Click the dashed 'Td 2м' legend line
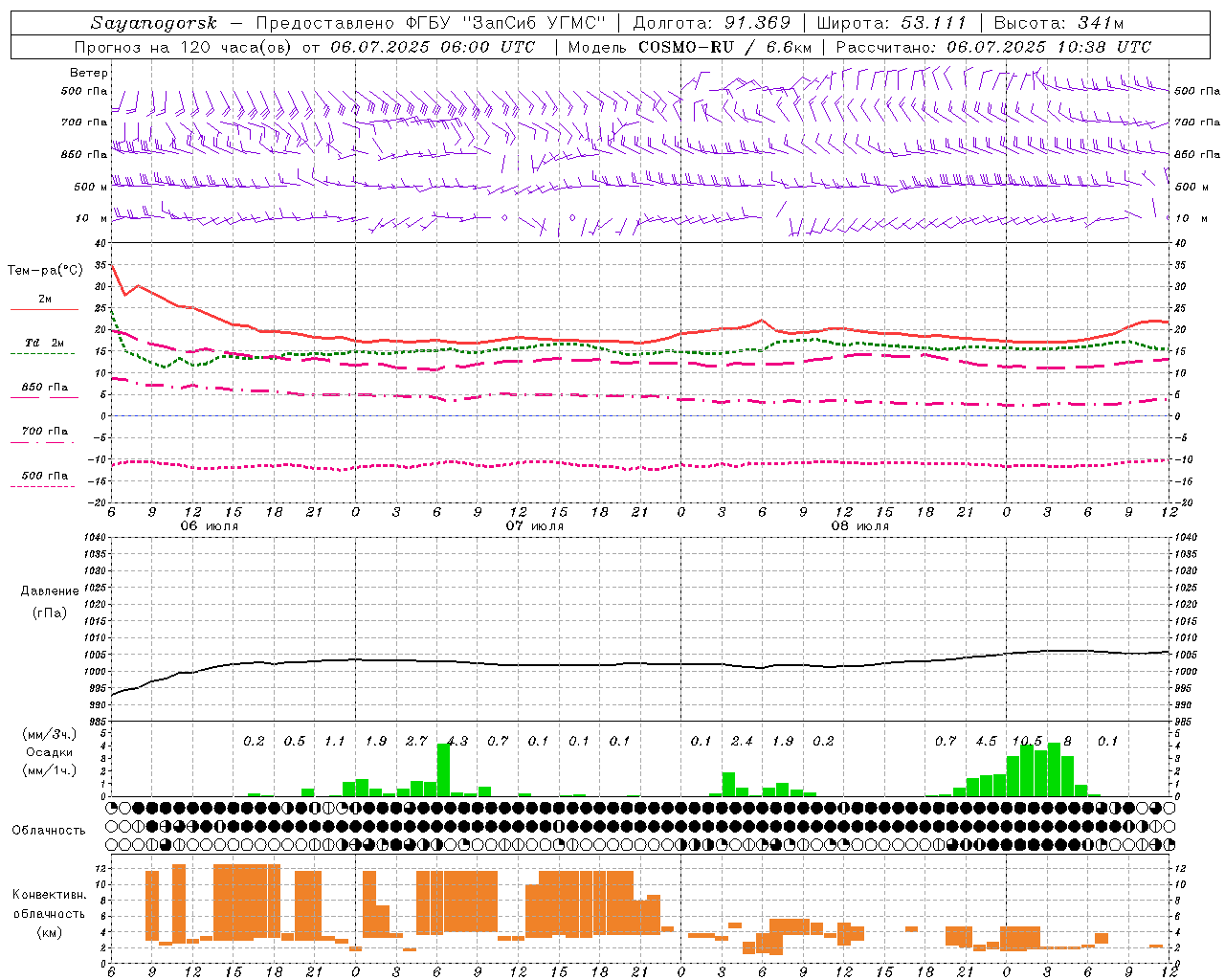The height and width of the screenshot is (980, 1225). pos(43,353)
